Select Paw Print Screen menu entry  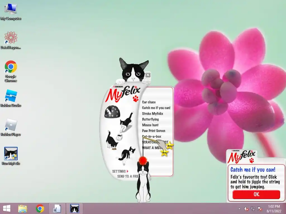[x=154, y=131]
